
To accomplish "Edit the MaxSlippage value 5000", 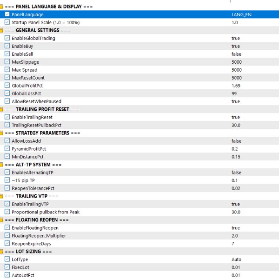I will coord(237,62).
